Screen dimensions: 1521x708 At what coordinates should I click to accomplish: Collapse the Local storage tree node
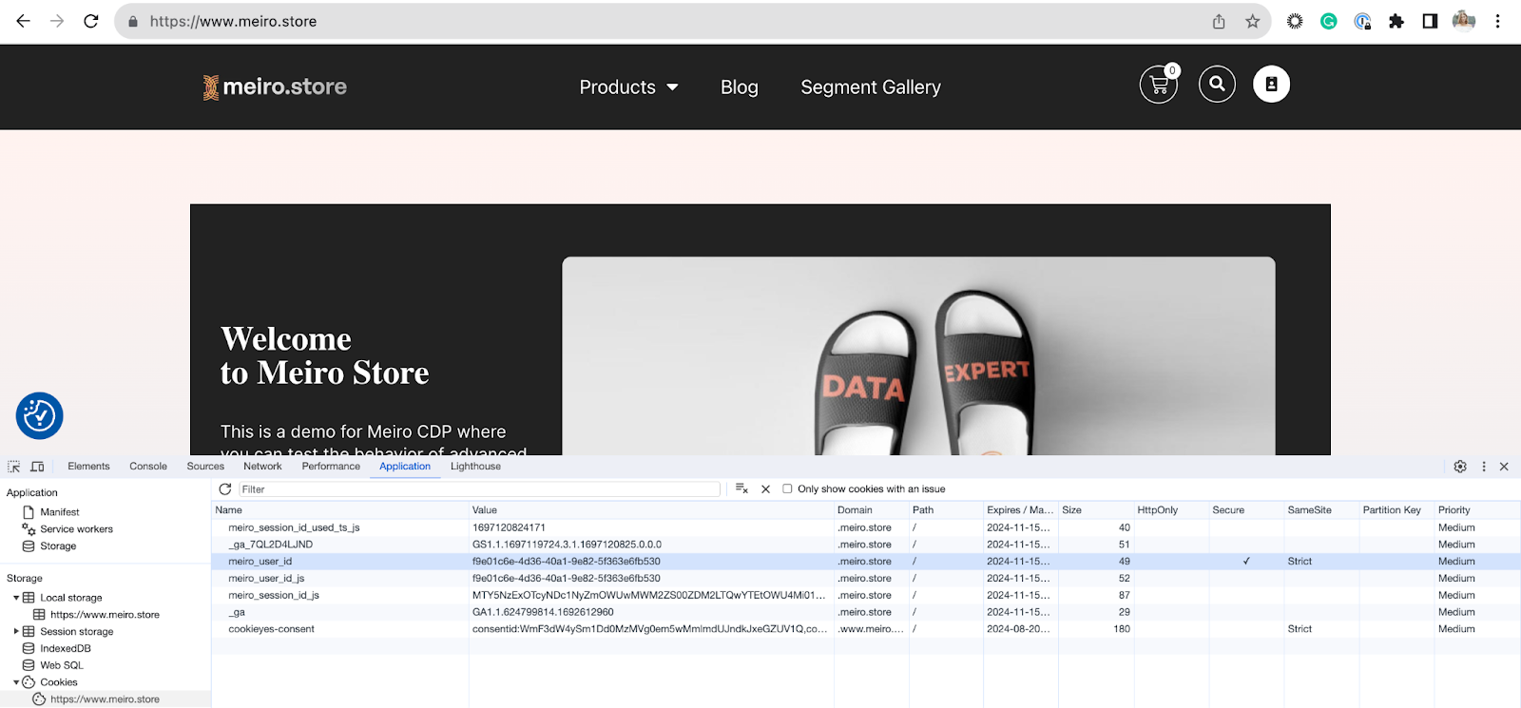[16, 598]
